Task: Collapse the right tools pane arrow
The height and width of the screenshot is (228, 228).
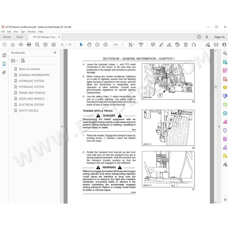Action: [x=219, y=126]
